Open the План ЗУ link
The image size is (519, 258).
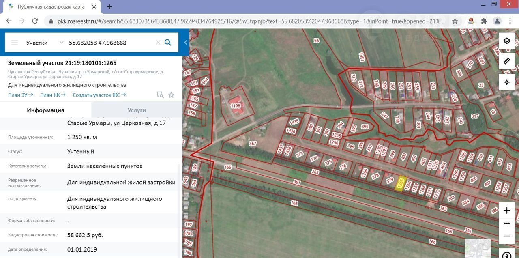click(20, 95)
